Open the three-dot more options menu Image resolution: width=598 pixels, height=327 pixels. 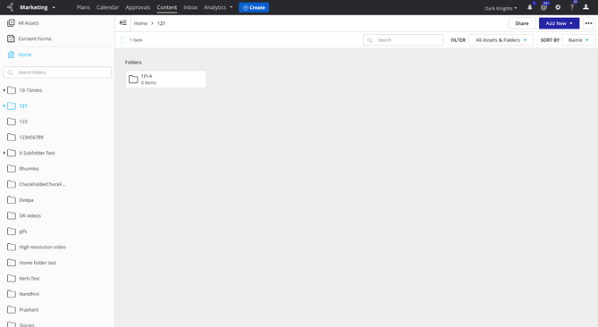[x=588, y=23]
